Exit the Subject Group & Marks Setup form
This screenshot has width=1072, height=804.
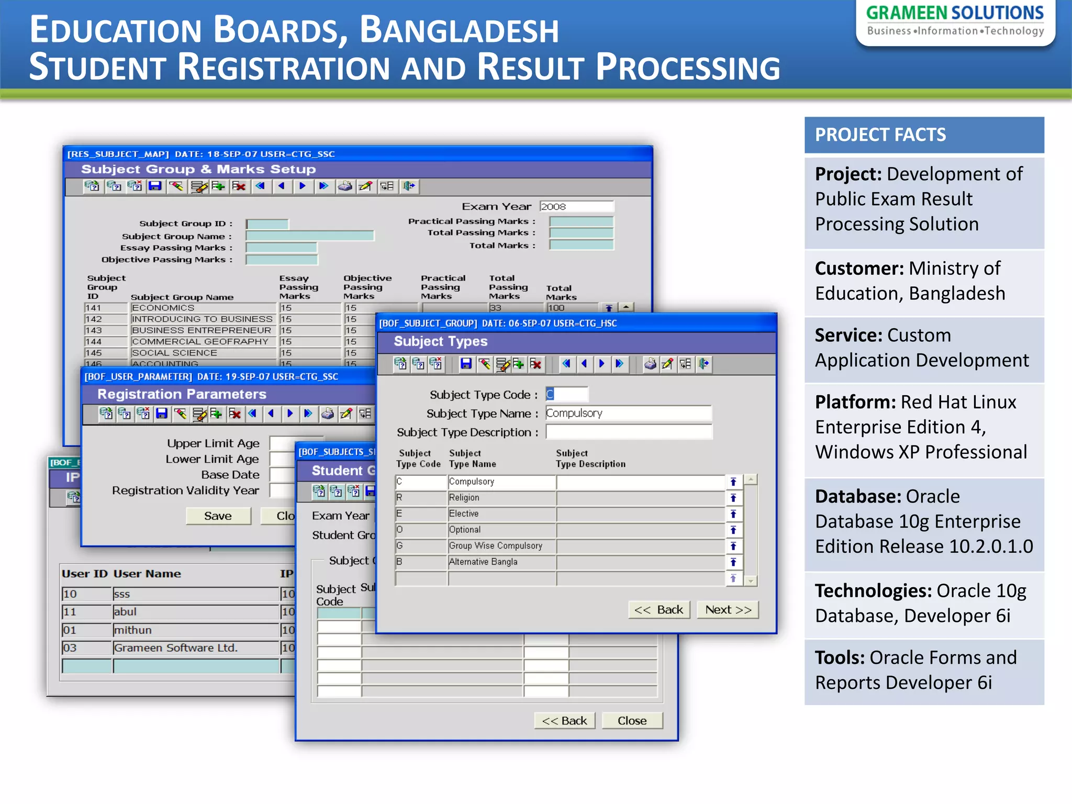(x=409, y=186)
